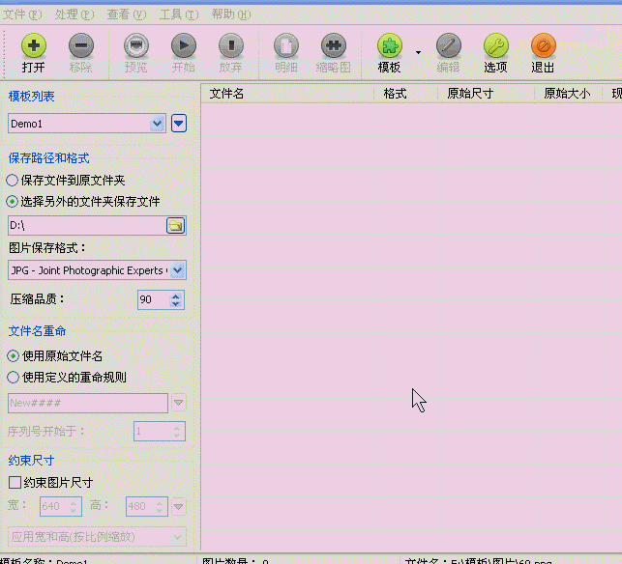This screenshot has width=622, height=564.
Task: Open the JPG image format dropdown
Action: 177,270
